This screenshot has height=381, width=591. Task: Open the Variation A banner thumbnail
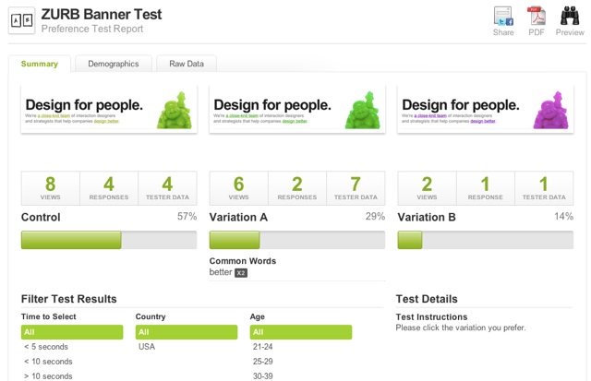[298, 109]
